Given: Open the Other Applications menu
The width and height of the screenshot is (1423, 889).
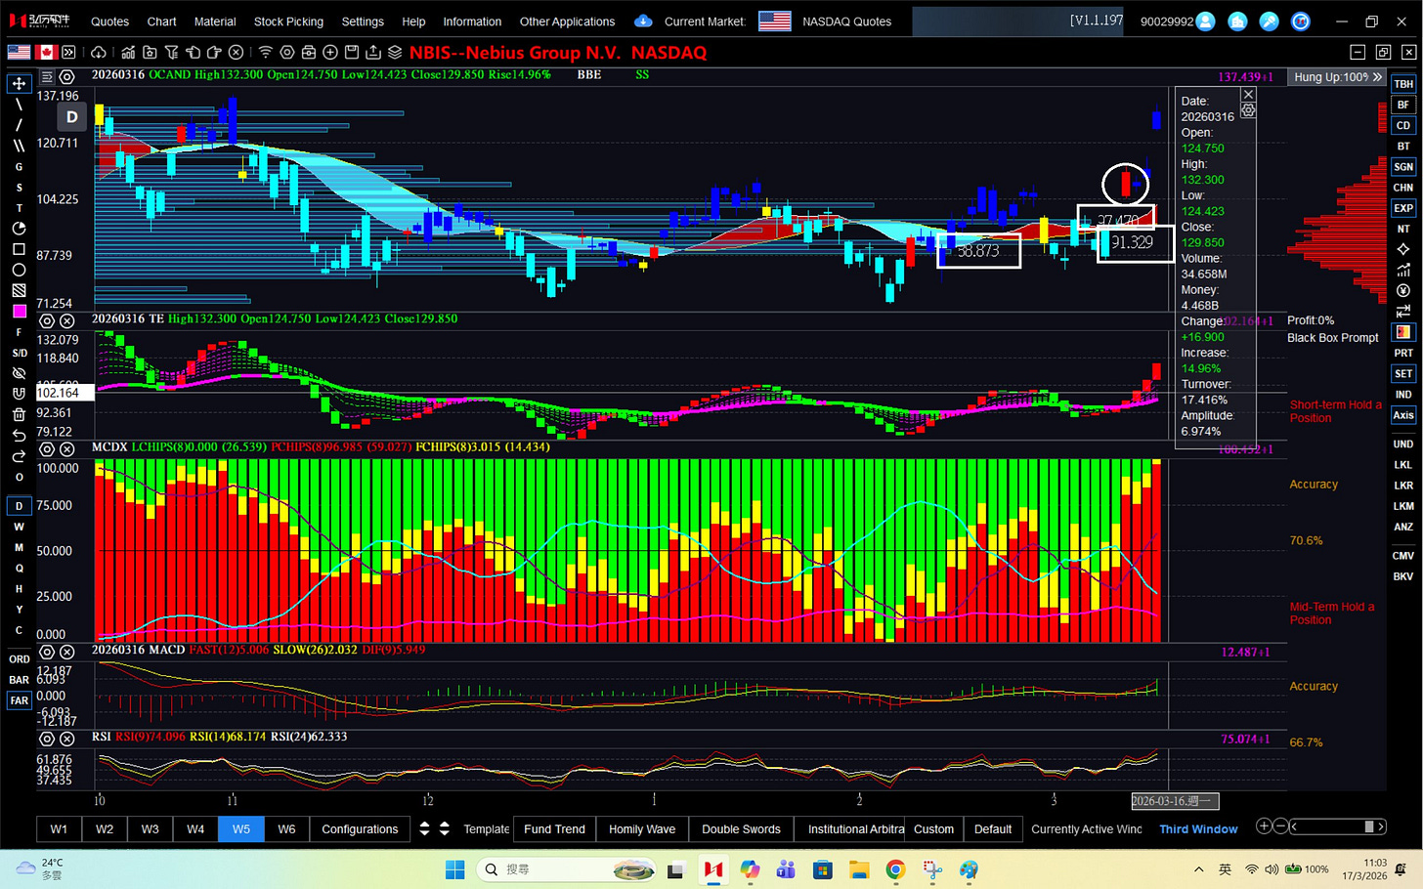Looking at the screenshot, I should point(567,21).
